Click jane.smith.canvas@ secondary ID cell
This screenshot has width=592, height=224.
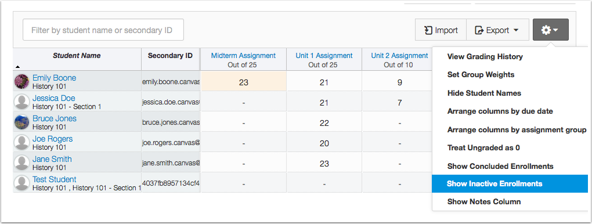(171, 163)
